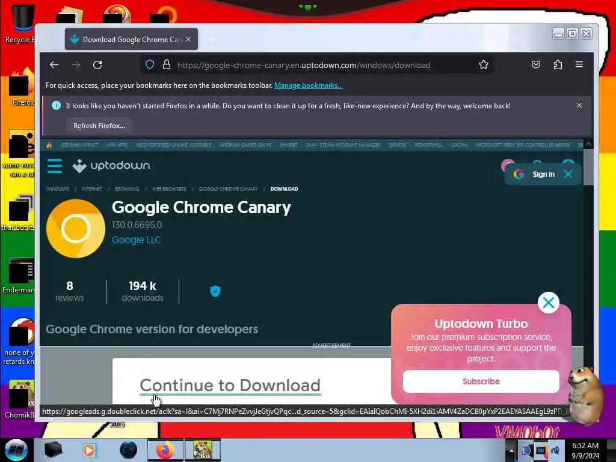Image resolution: width=616 pixels, height=462 pixels.
Task: Save page to Pocket
Action: [536, 65]
